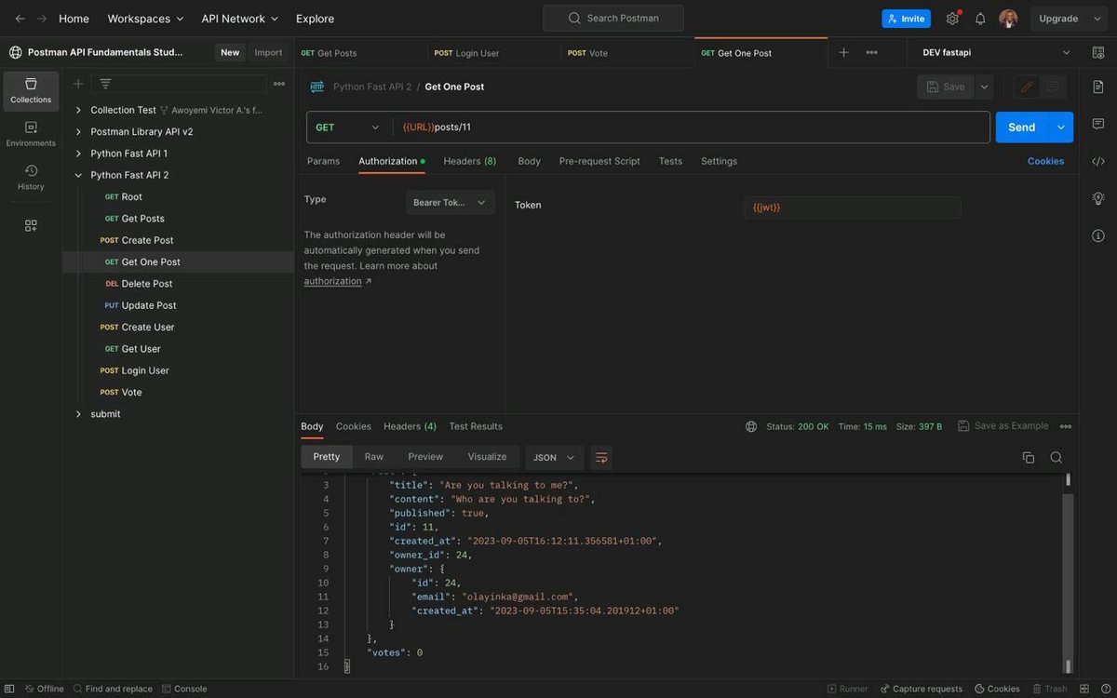This screenshot has width=1117, height=698.
Task: Open the comments icon in the right sidebar
Action: pos(1098,123)
